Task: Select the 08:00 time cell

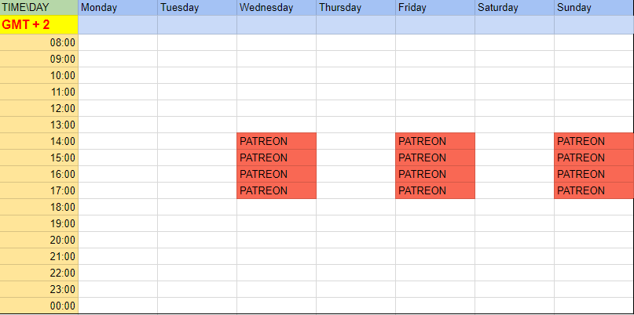Action: (x=39, y=42)
